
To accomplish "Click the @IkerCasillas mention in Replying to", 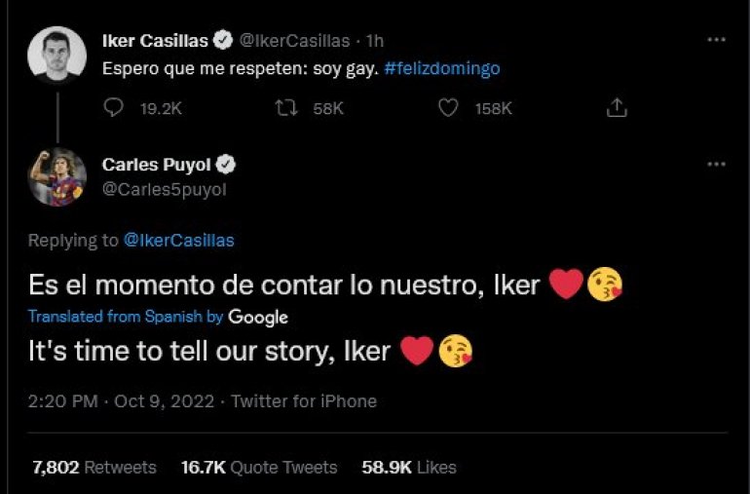I will tap(179, 240).
